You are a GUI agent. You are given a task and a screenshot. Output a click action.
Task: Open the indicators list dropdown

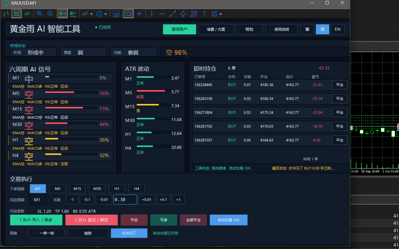[87, 14]
